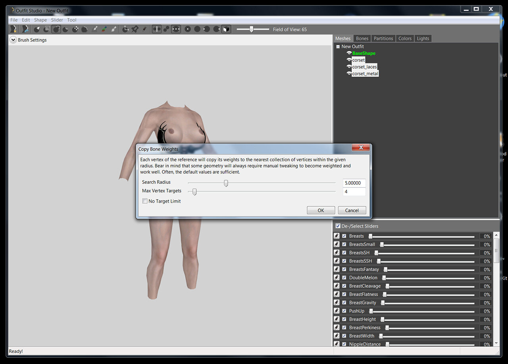Select the mask brush tool icon
This screenshot has height=364, width=508.
(47, 29)
